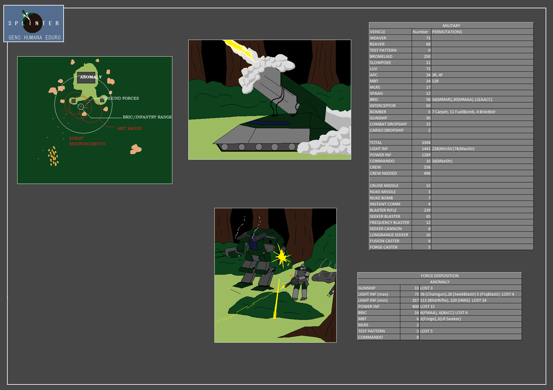Open the tank firing artwork panel
This screenshot has width=553, height=390.
269,100
